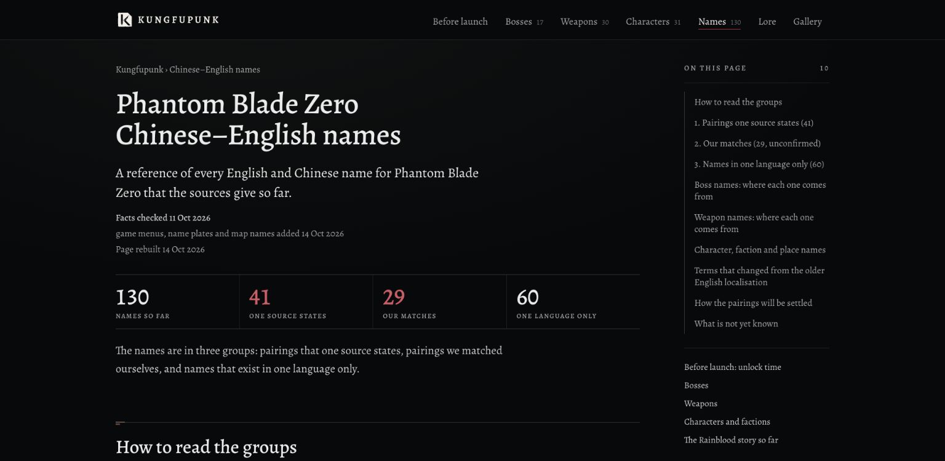Open the Bosses sidebar link
The image size is (945, 461).
point(696,385)
